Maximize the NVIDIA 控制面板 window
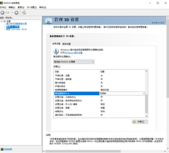The image size is (169, 153). tap(158, 3)
